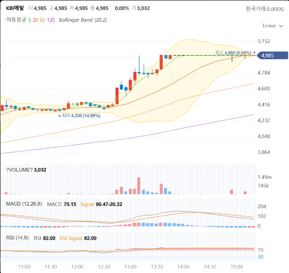Click the 745k volume axis label
The image size is (289, 273).
click(x=263, y=186)
